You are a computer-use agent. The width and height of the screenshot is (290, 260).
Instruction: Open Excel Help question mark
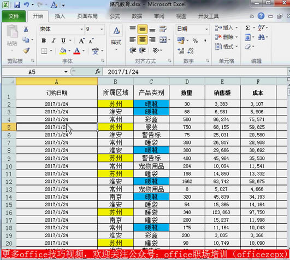pos(261,16)
